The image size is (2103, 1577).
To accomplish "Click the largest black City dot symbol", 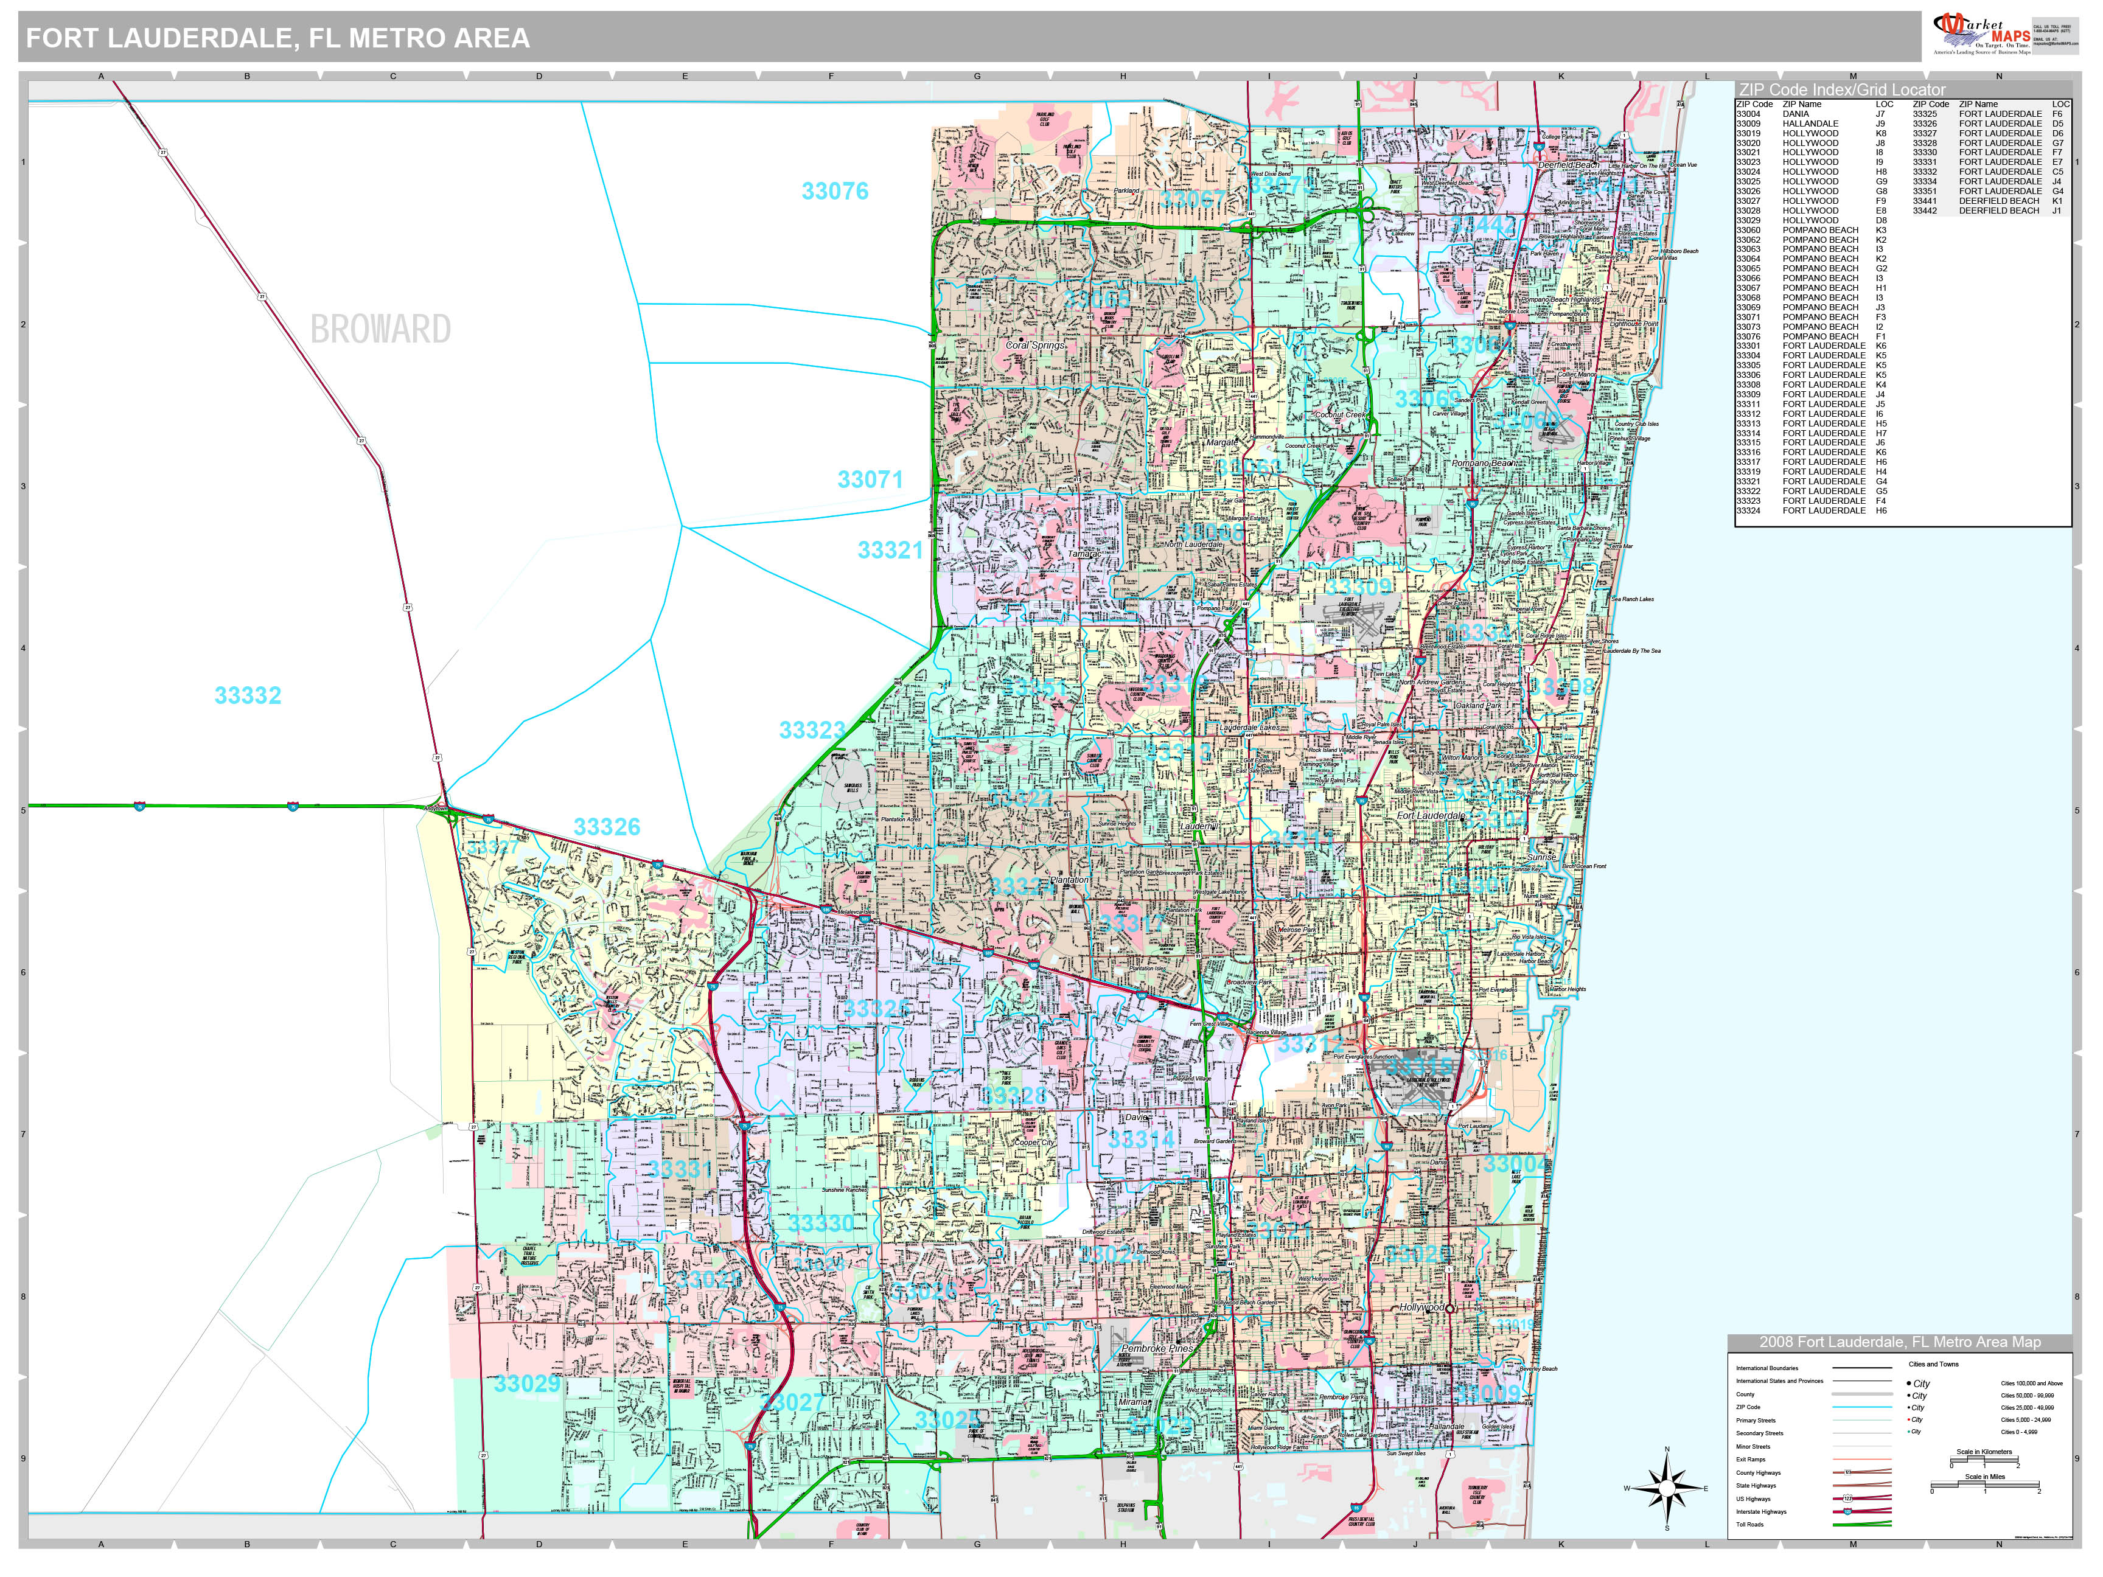I will click(1909, 1383).
